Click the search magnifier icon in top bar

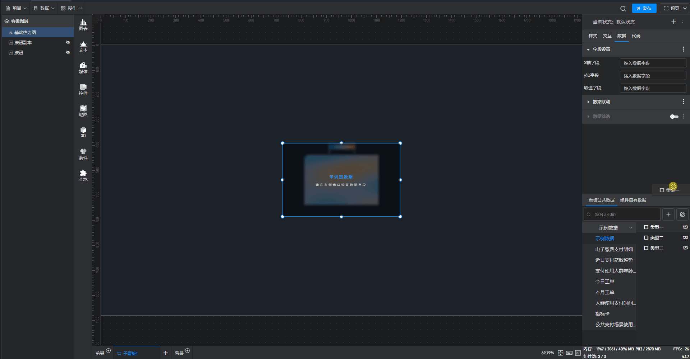[623, 8]
